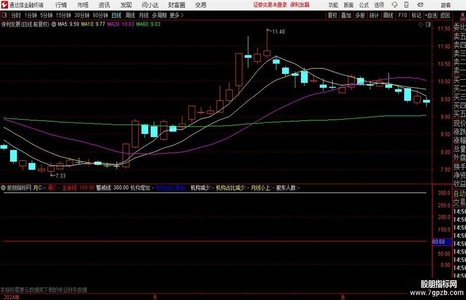This screenshot has height=300, width=466.
Task: Open the indicator dropdown next to 保利发展(日线 前复权)
Action: 54,24
